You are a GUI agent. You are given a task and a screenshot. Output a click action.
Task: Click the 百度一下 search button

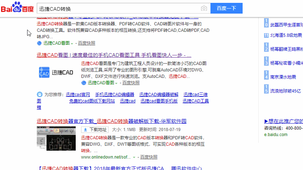[227, 8]
